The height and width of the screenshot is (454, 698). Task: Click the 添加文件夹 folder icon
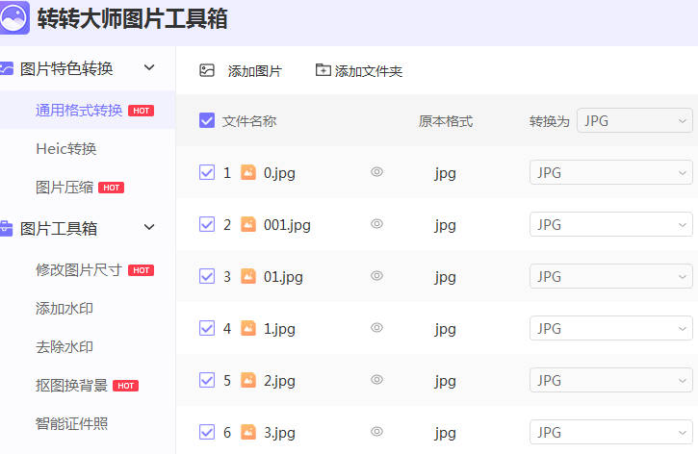[323, 70]
